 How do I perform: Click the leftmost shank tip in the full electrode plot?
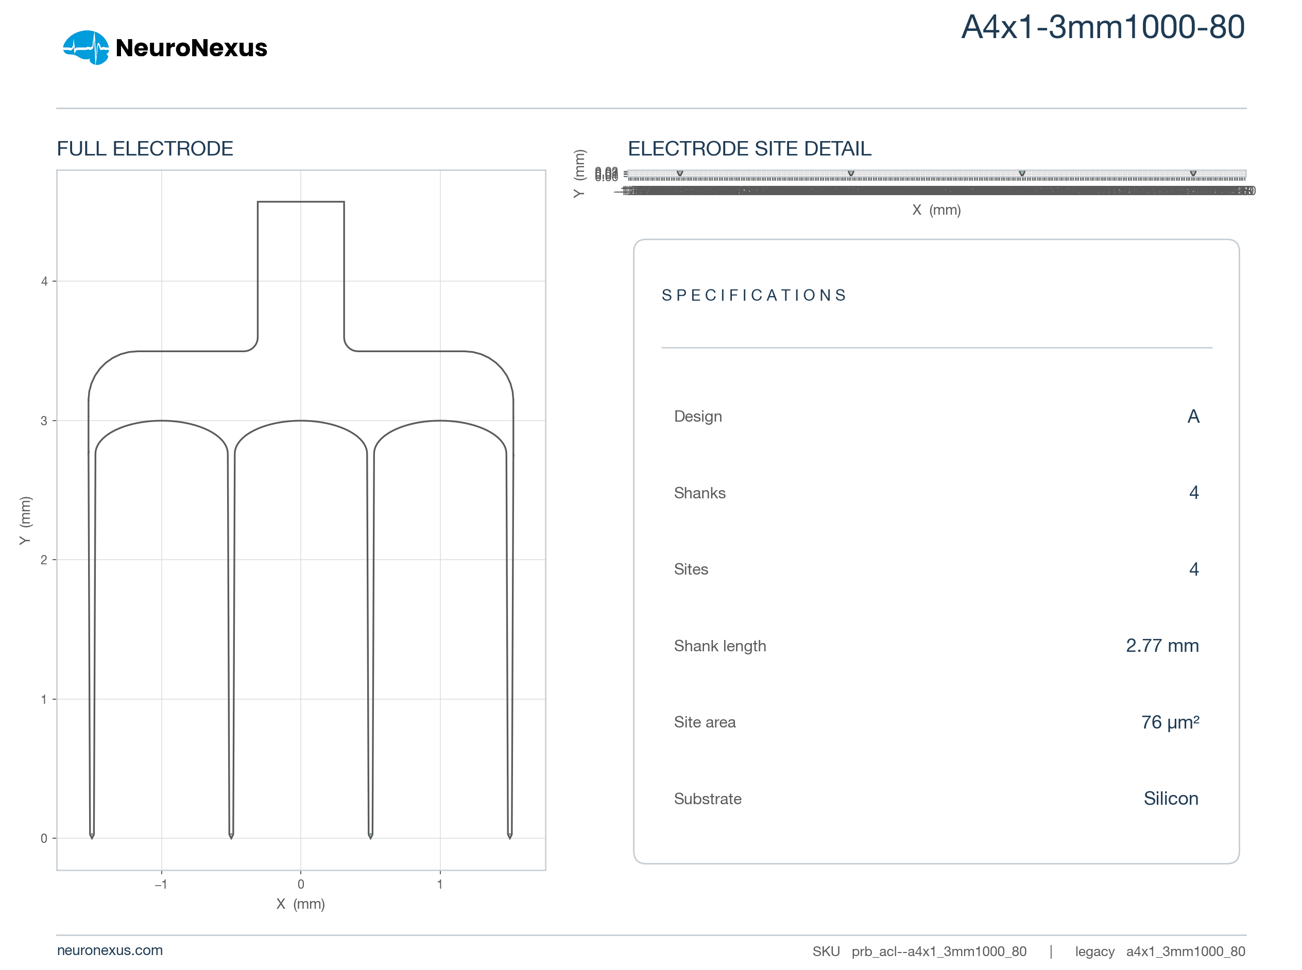[92, 835]
